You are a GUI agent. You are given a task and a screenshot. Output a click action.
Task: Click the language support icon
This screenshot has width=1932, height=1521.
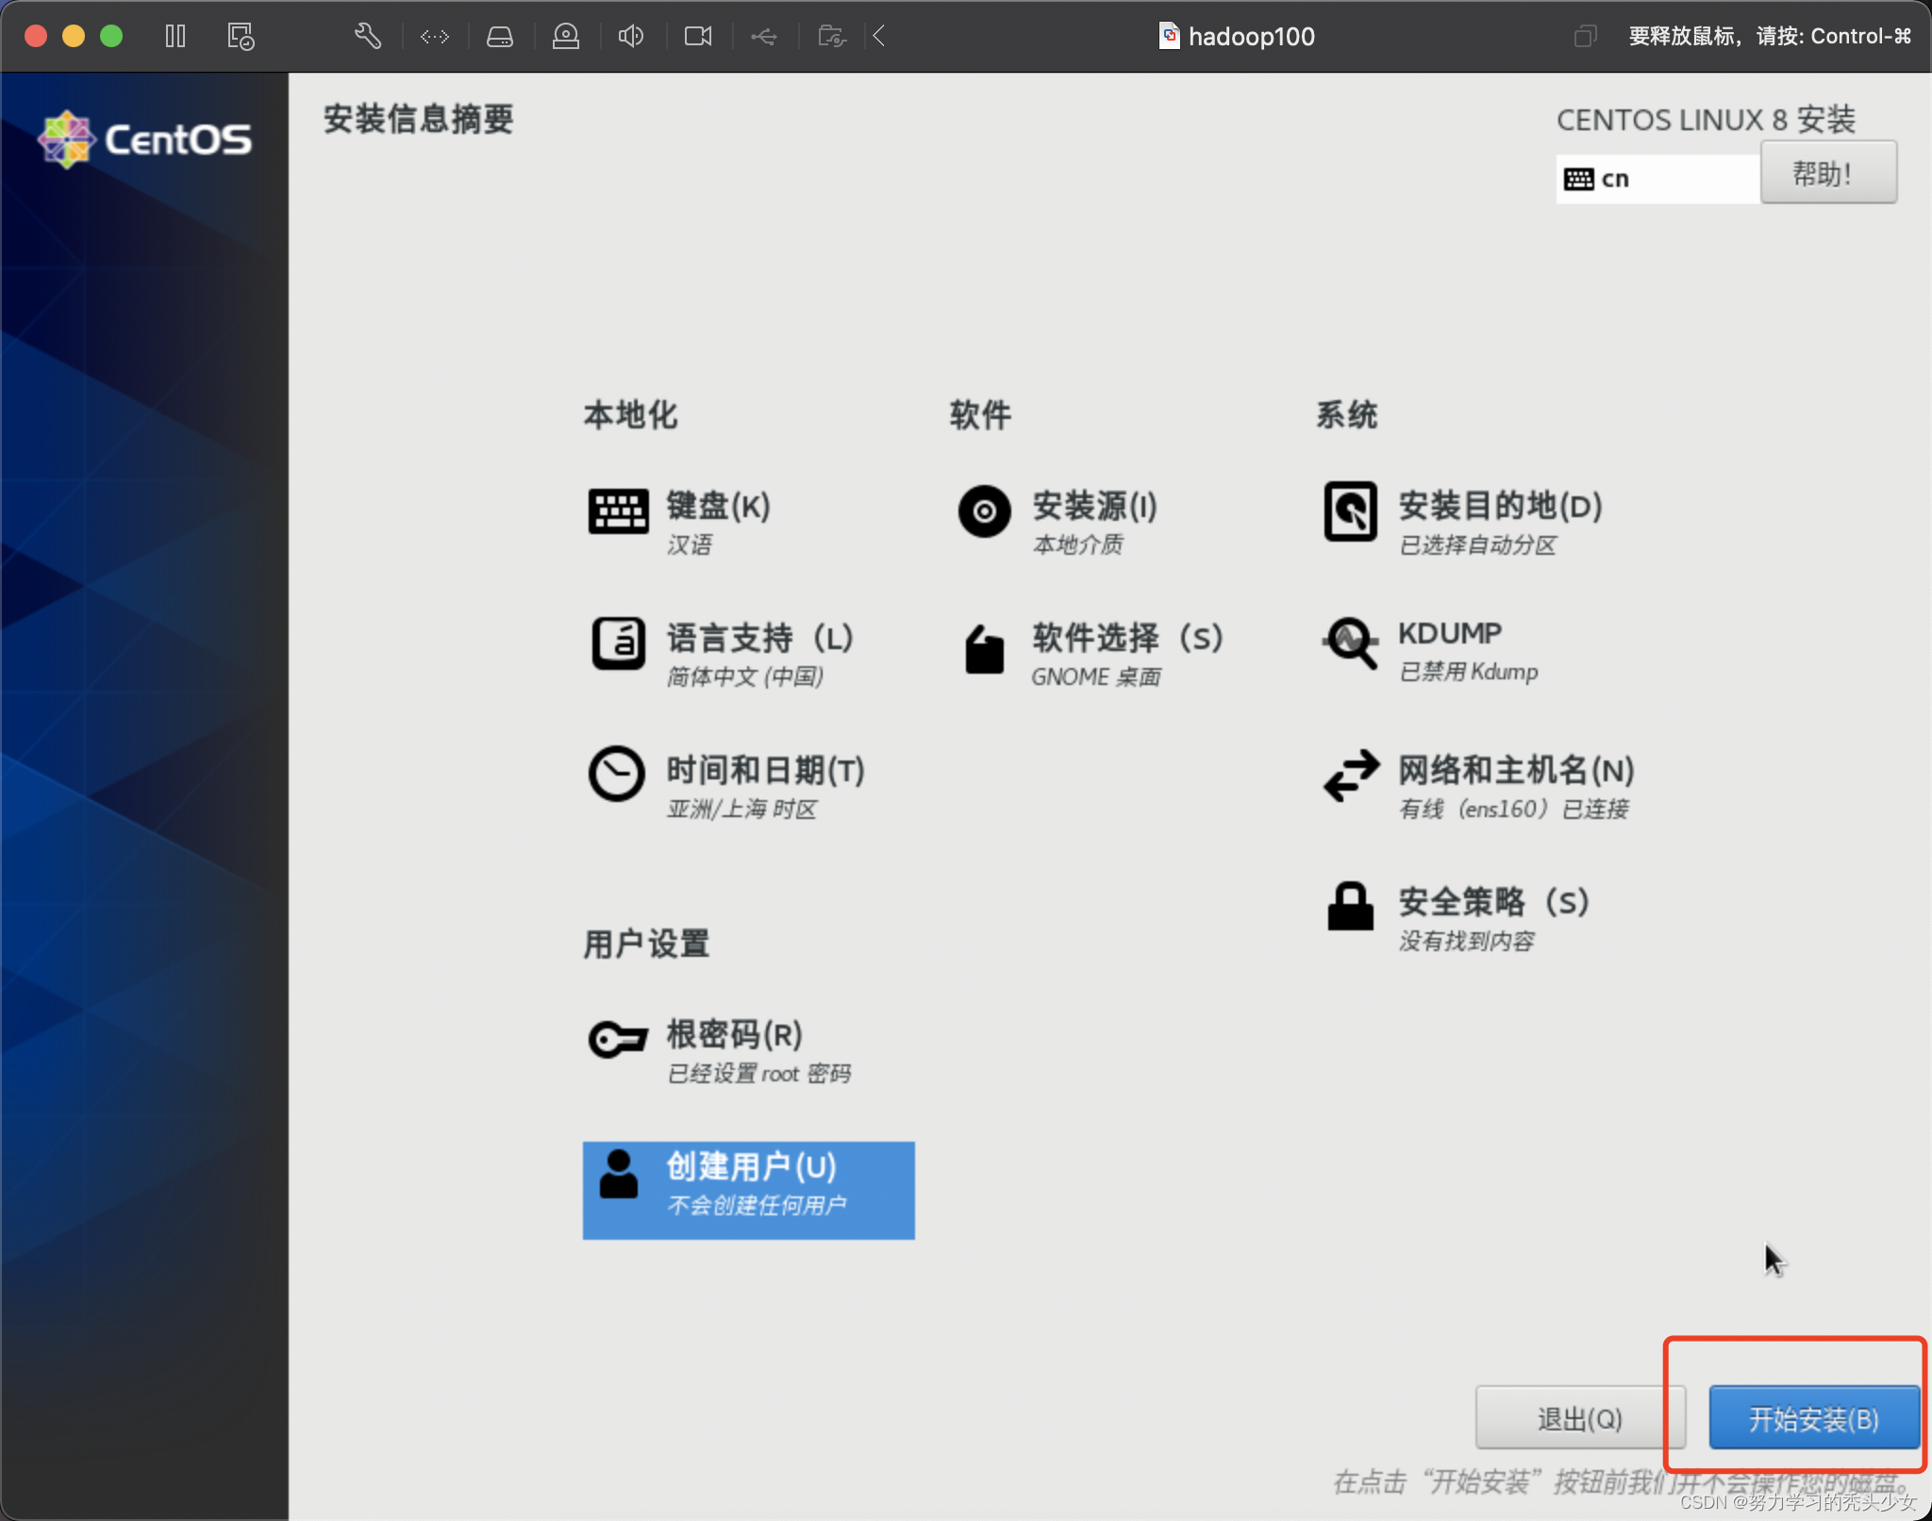618,643
